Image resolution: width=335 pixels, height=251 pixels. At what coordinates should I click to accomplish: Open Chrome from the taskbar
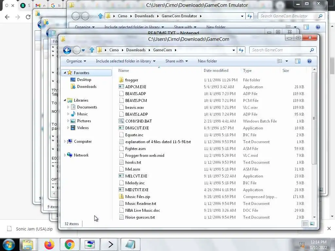click(69, 244)
